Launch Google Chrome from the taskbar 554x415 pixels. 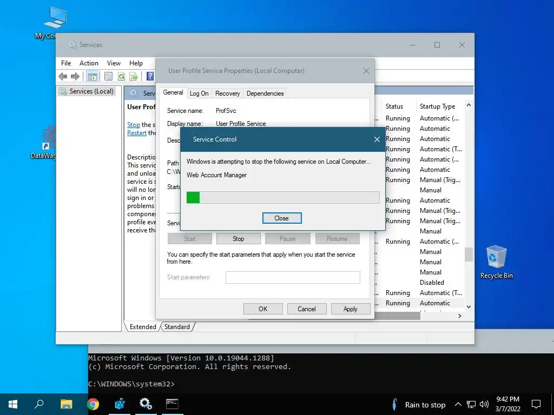click(93, 404)
